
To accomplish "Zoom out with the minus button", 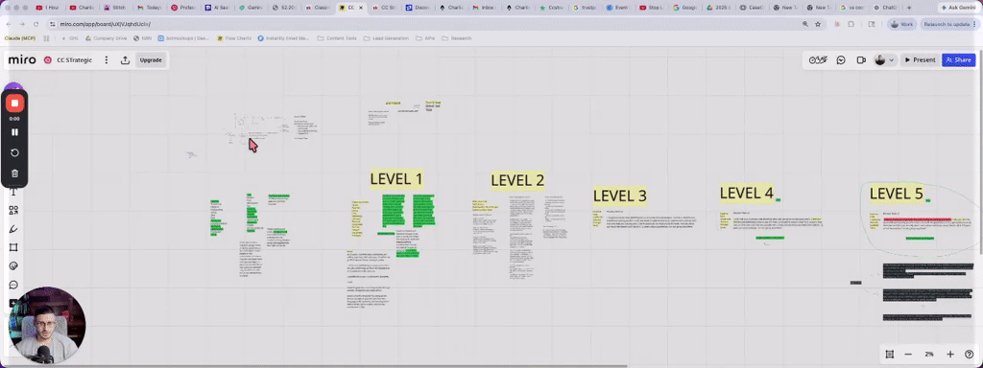I will 908,355.
